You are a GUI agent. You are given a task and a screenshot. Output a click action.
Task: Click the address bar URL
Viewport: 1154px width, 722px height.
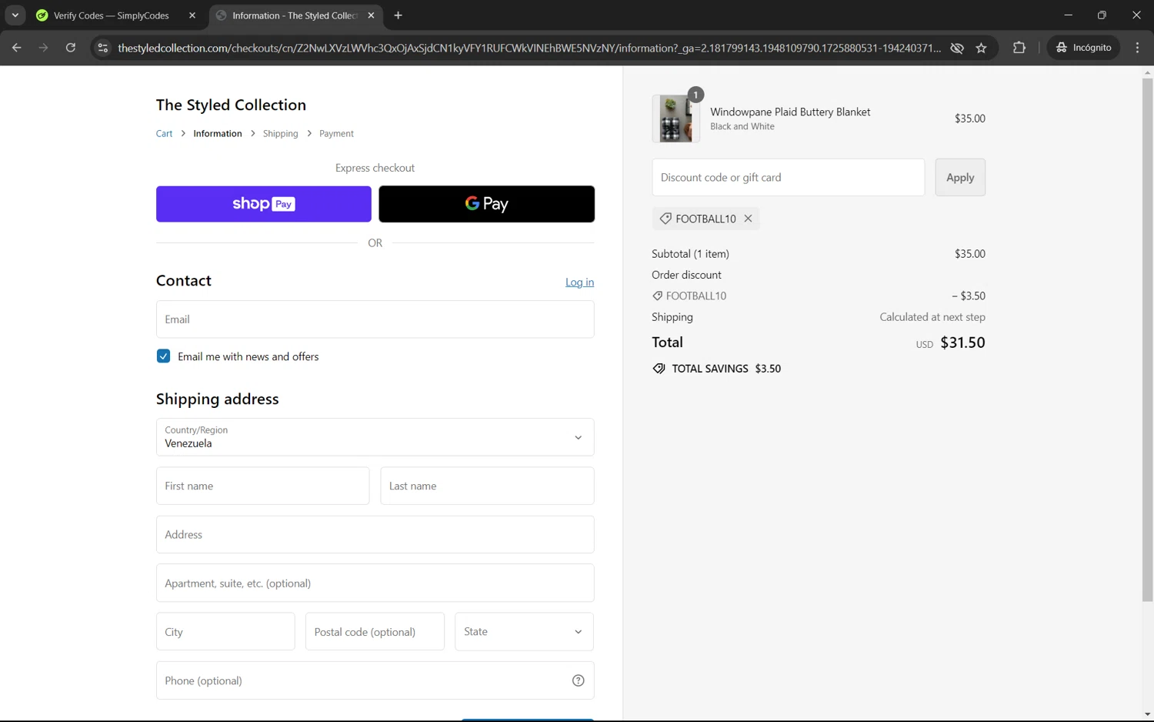point(529,48)
